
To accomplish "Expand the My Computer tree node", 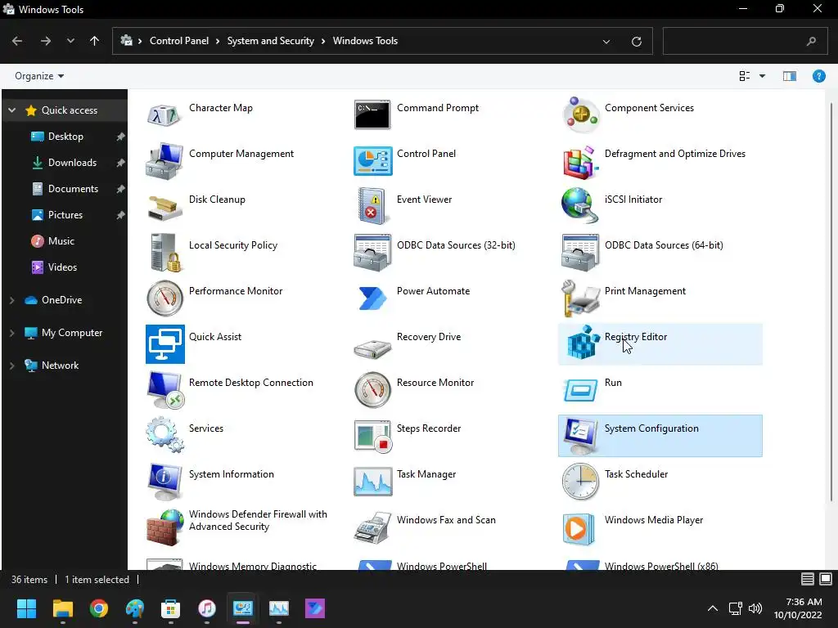I will click(x=11, y=333).
